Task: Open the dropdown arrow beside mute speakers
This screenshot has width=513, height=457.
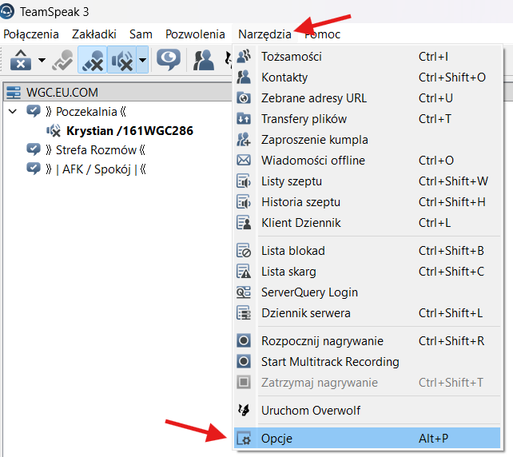Action: (141, 60)
